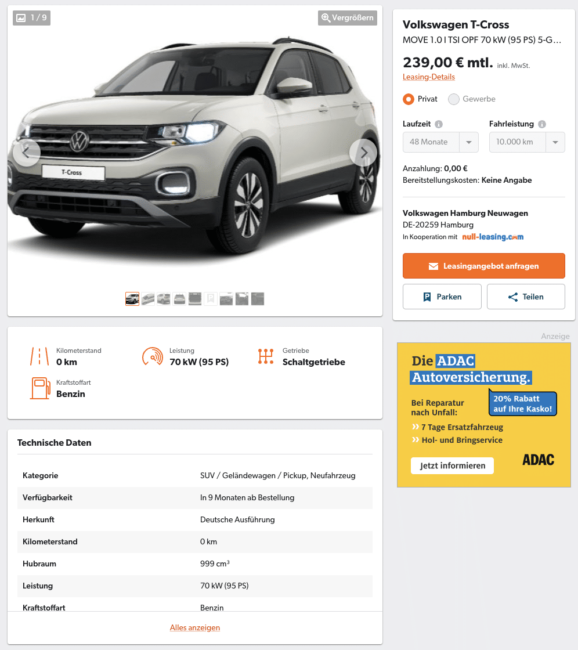Show the next car photo with right arrow
Viewport: 578px width, 650px height.
[363, 153]
